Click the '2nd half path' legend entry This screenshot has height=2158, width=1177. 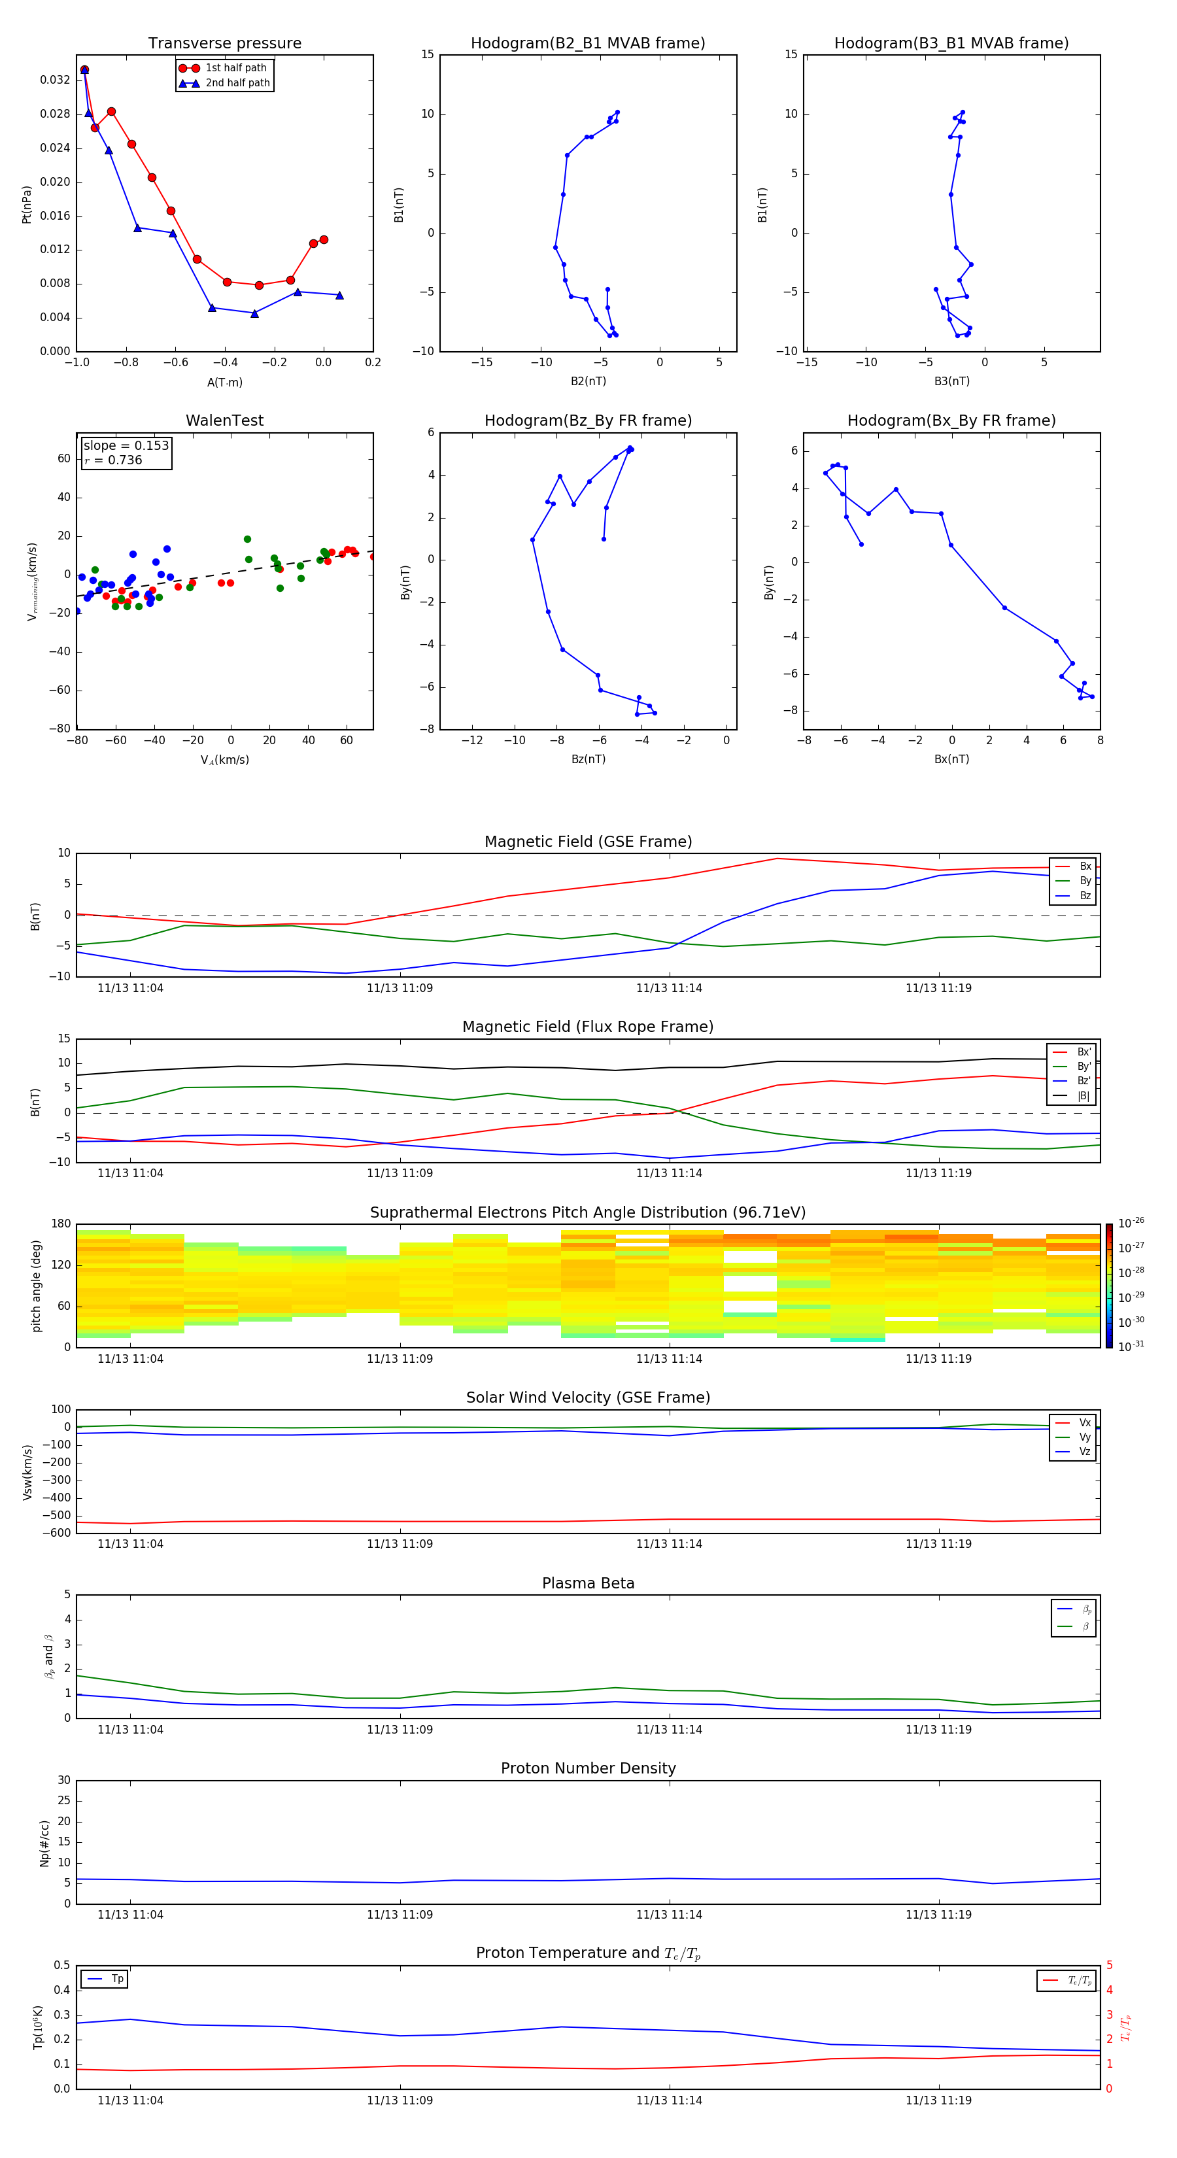pyautogui.click(x=226, y=83)
